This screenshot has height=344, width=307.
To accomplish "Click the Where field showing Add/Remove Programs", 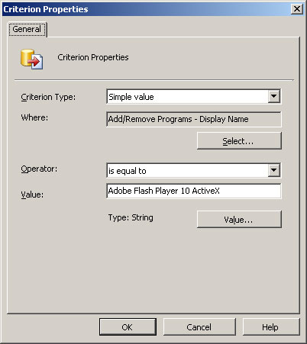I will pyautogui.click(x=194, y=119).
